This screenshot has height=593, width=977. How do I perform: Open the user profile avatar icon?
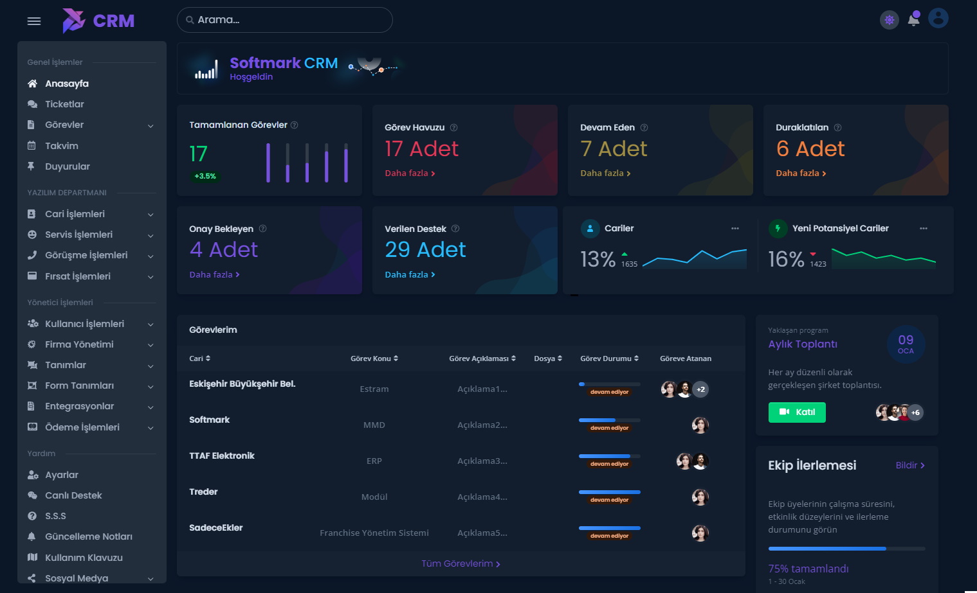938,19
